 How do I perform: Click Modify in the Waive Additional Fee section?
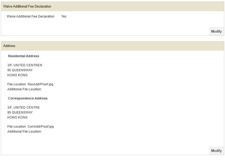coord(216,31)
